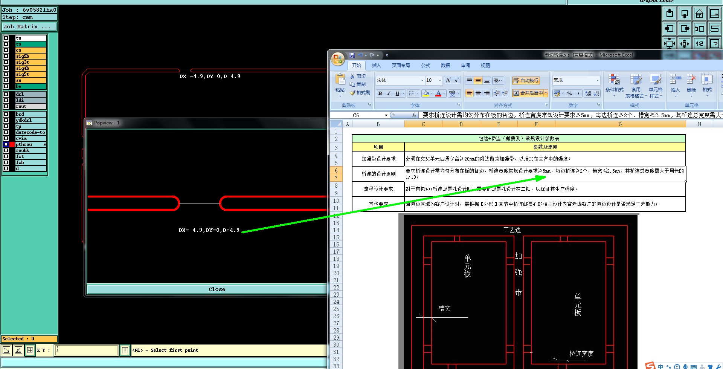Expand the Merge and Center (合并后居中) dropdown arrow
This screenshot has height=369, width=723.
coord(546,93)
